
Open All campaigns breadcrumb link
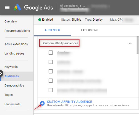click(69, 6)
